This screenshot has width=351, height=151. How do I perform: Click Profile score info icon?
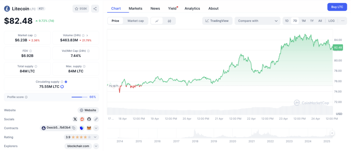[x=26, y=97]
